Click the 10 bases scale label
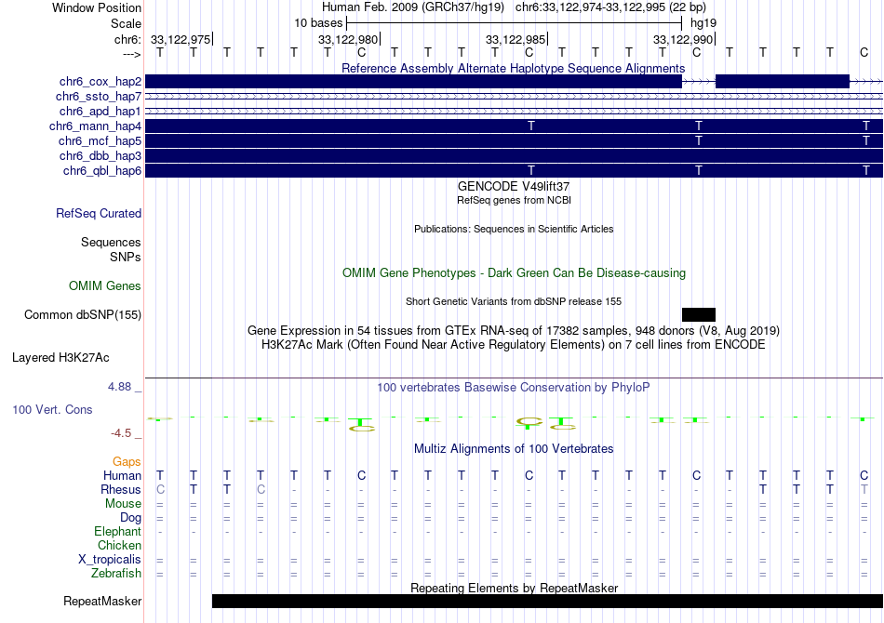 point(318,23)
